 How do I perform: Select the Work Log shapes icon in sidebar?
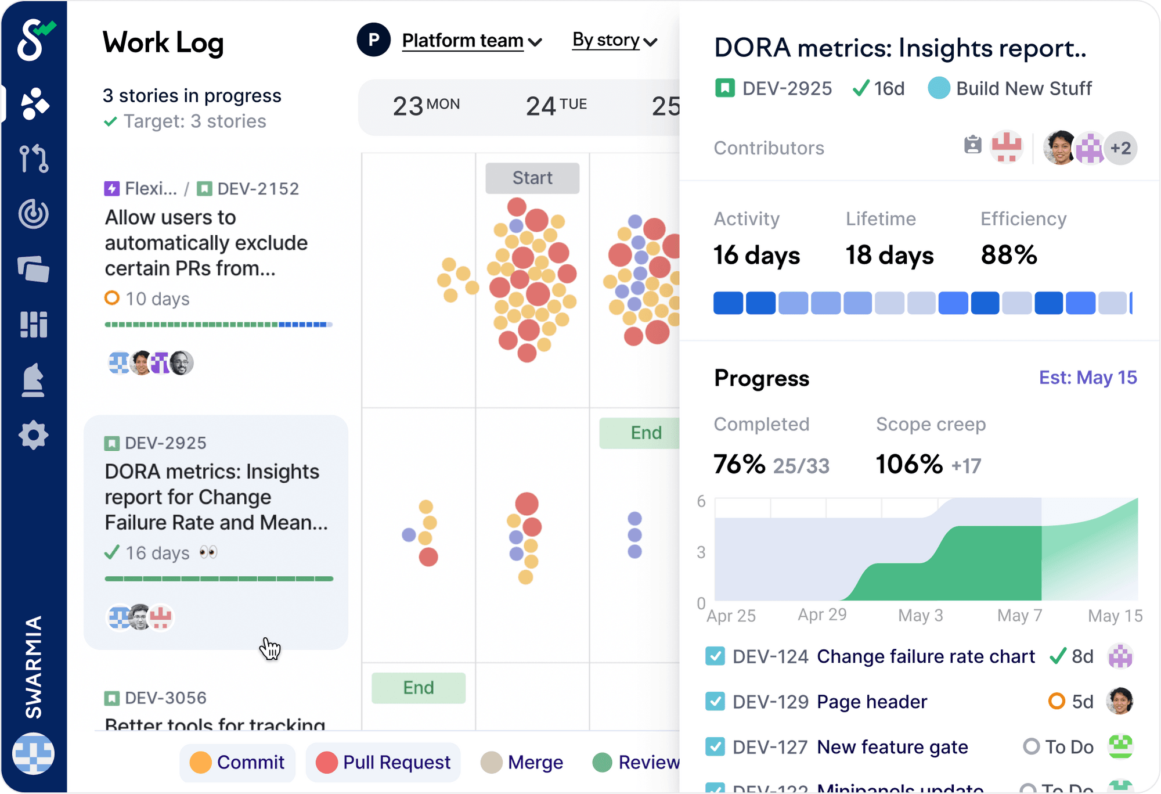35,102
